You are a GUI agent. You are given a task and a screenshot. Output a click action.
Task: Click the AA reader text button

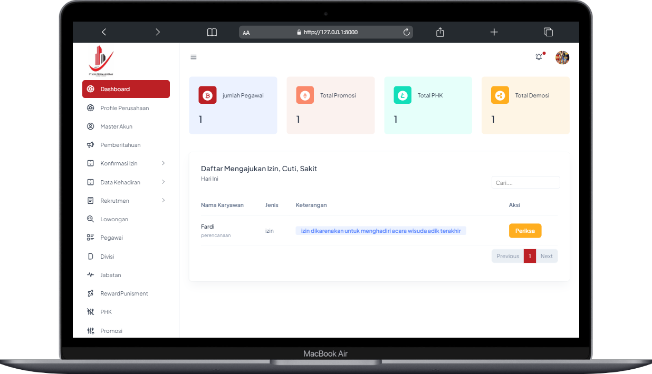[246, 33]
